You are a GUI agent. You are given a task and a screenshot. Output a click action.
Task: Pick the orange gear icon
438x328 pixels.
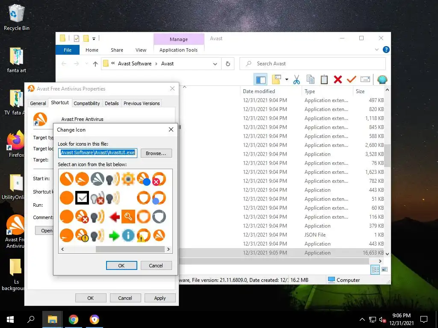pyautogui.click(x=128, y=179)
